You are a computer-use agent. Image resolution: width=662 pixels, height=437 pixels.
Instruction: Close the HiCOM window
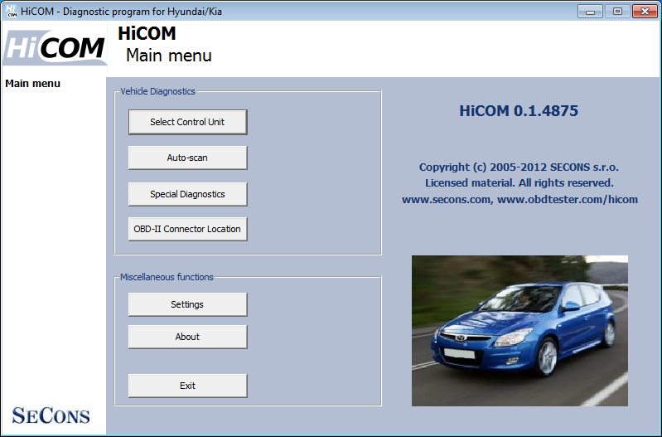645,12
